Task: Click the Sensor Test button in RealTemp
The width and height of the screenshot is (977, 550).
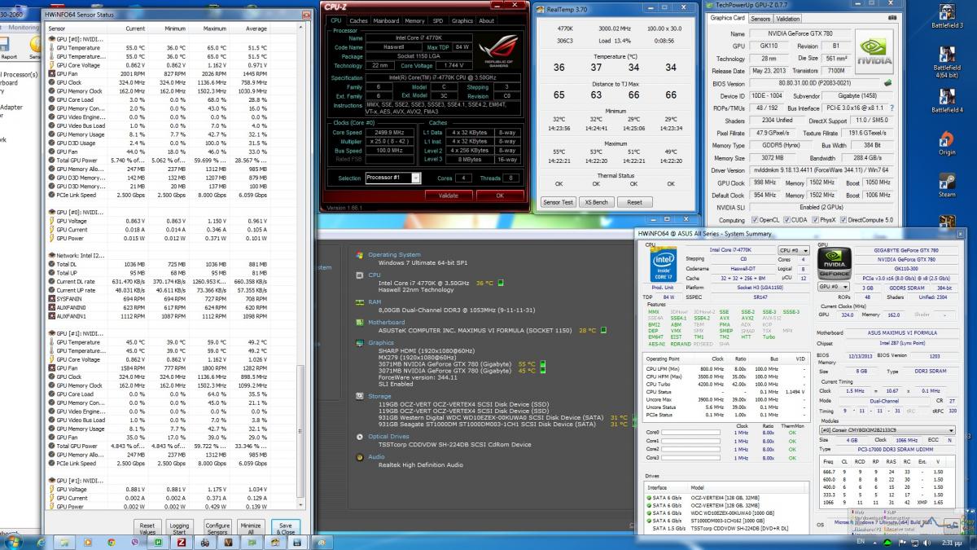Action: point(558,202)
